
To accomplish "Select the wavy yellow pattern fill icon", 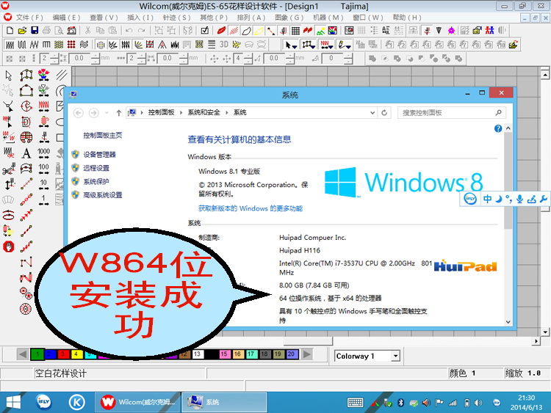I will click(x=59, y=45).
